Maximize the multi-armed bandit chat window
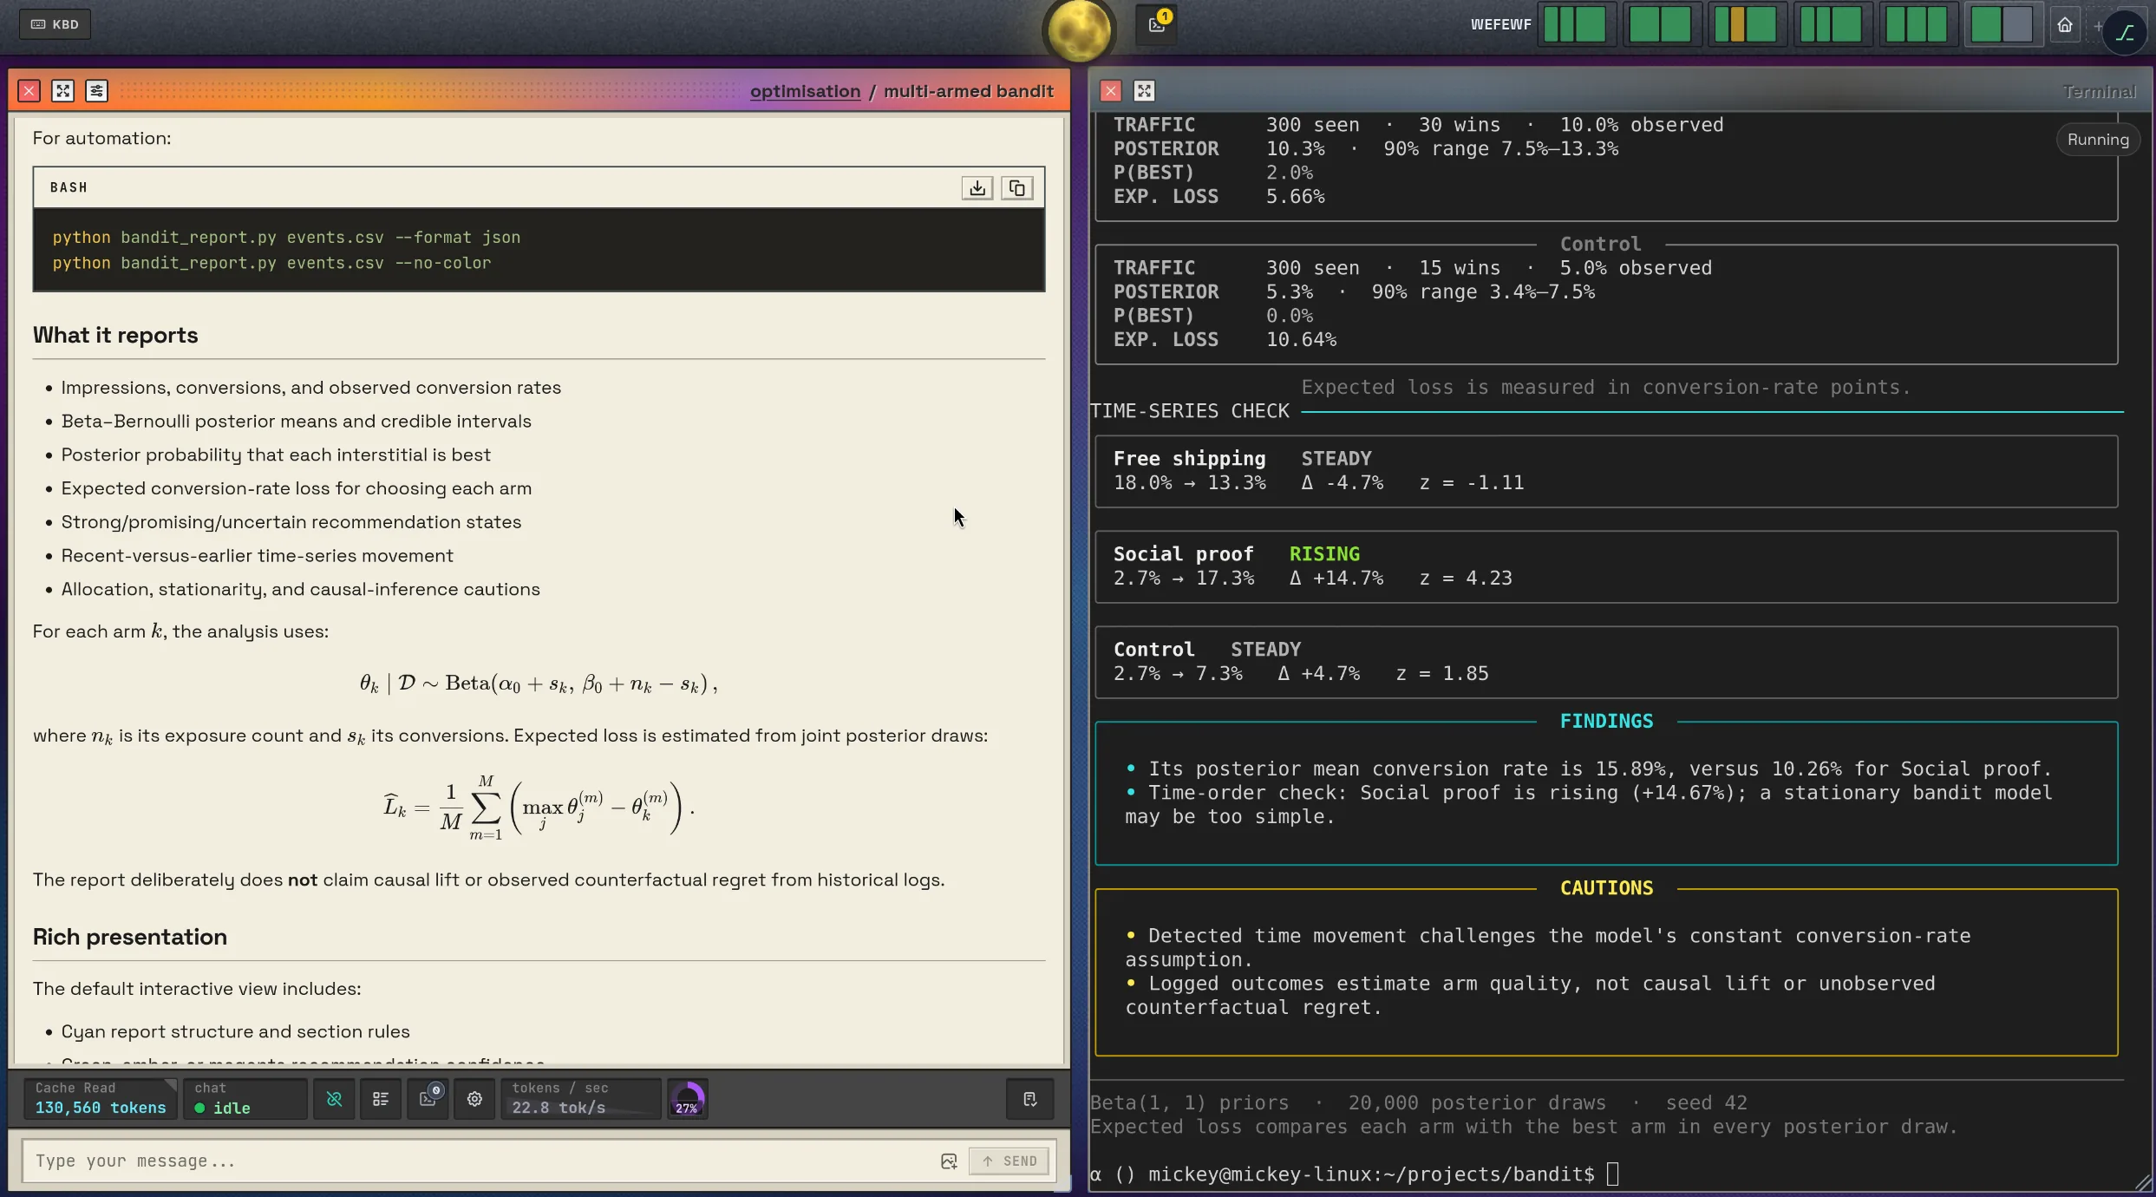The image size is (2156, 1197). pos(62,91)
